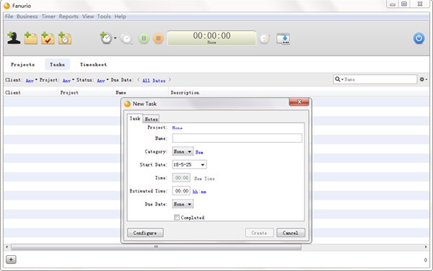Switch to the Tasks view tab
Screen dimensions: 433x271
pos(57,65)
